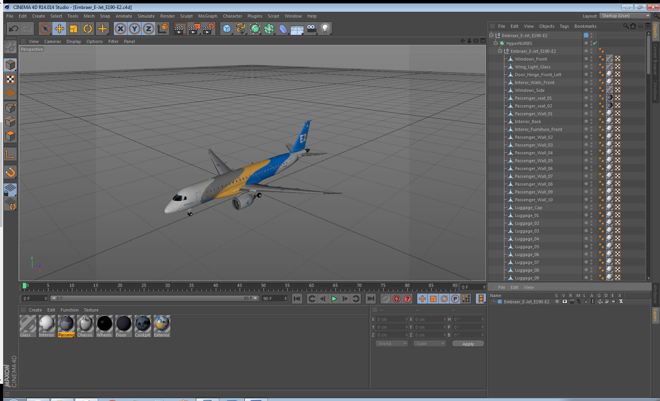This screenshot has width=660, height=401.
Task: Click the X position coordinate field
Action: pos(392,319)
